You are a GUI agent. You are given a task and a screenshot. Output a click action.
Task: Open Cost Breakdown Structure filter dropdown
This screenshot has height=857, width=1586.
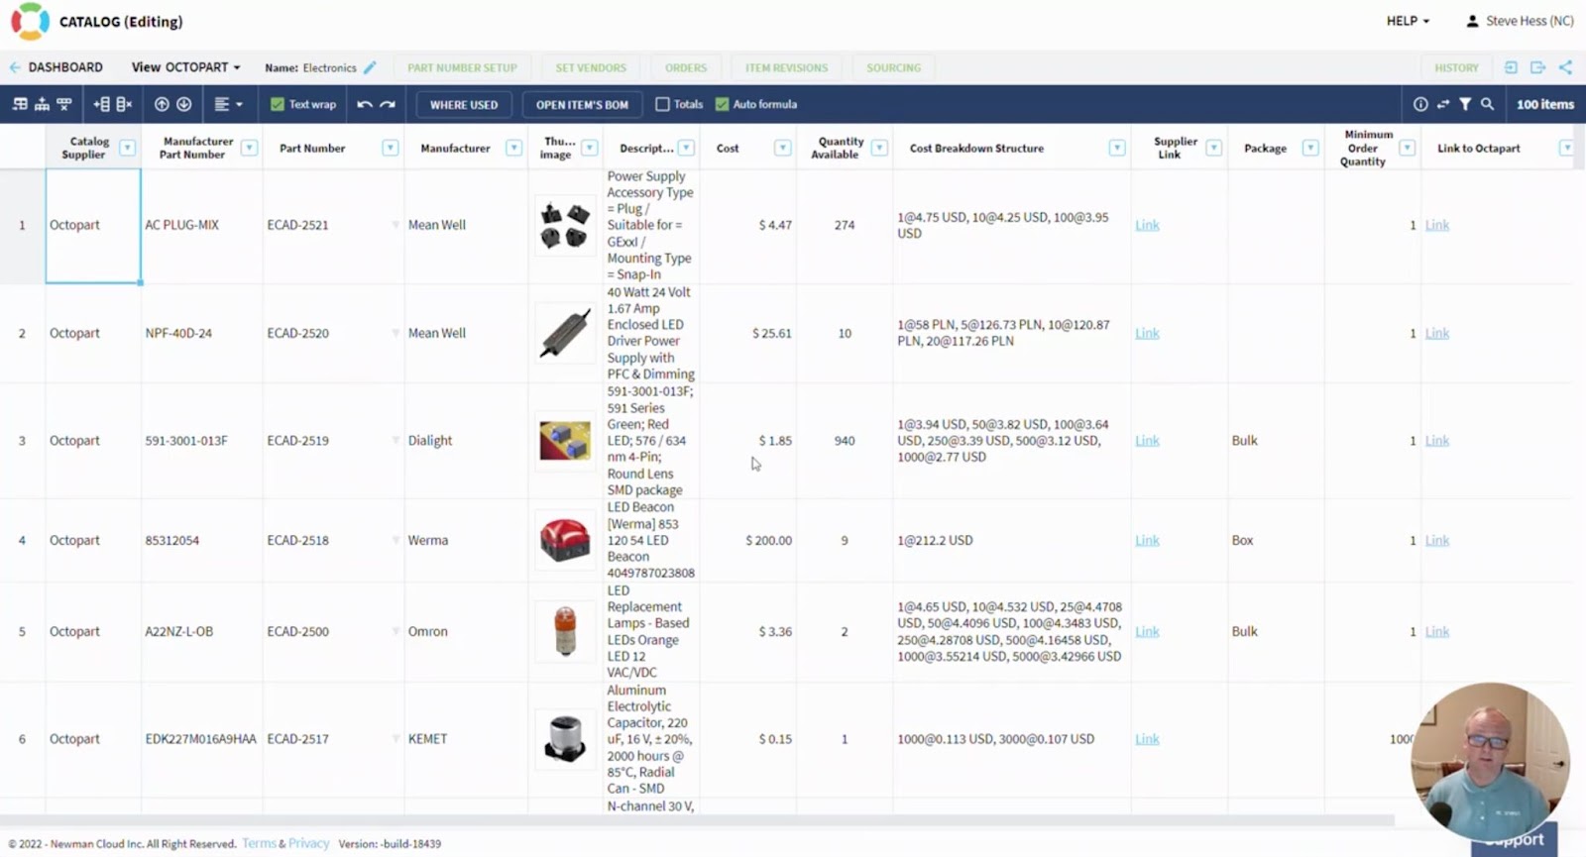point(1117,148)
